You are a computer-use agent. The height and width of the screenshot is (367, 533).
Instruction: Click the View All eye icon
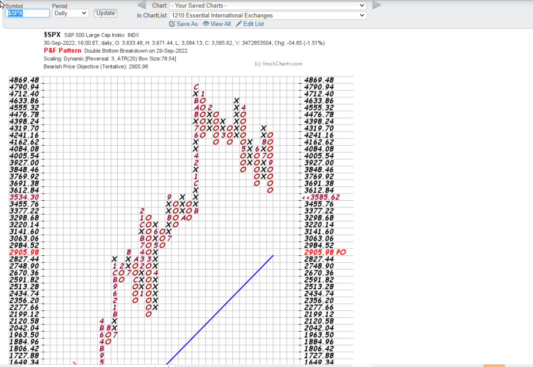click(x=206, y=24)
